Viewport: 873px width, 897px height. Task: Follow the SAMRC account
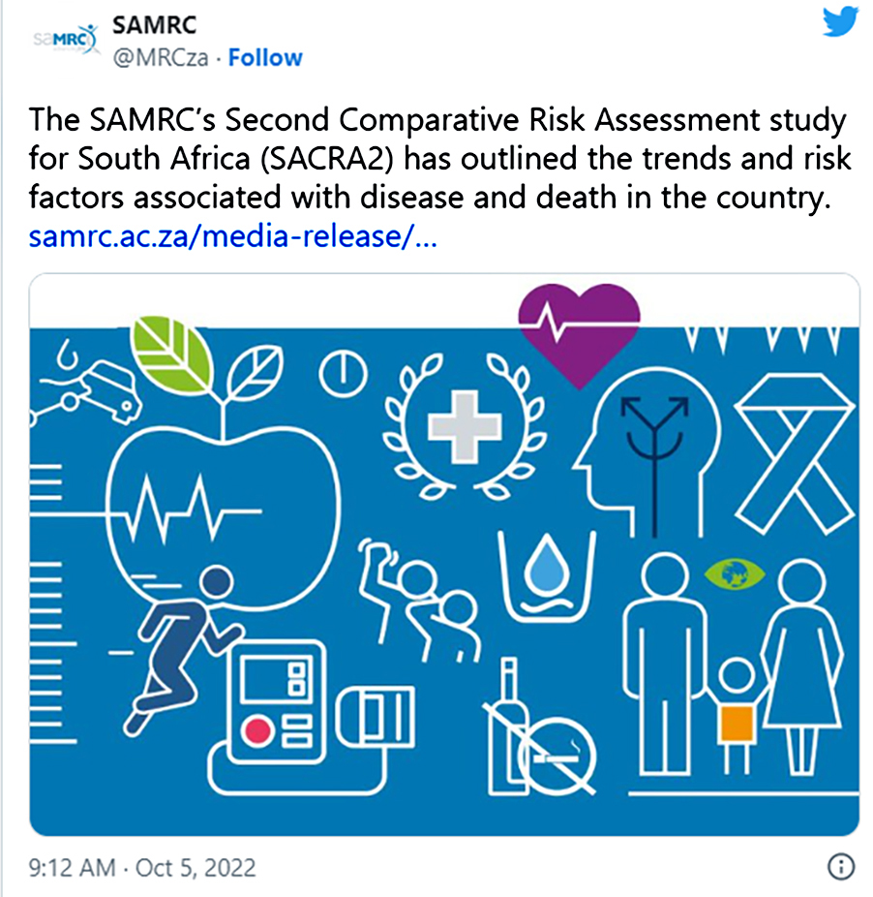pyautogui.click(x=265, y=58)
